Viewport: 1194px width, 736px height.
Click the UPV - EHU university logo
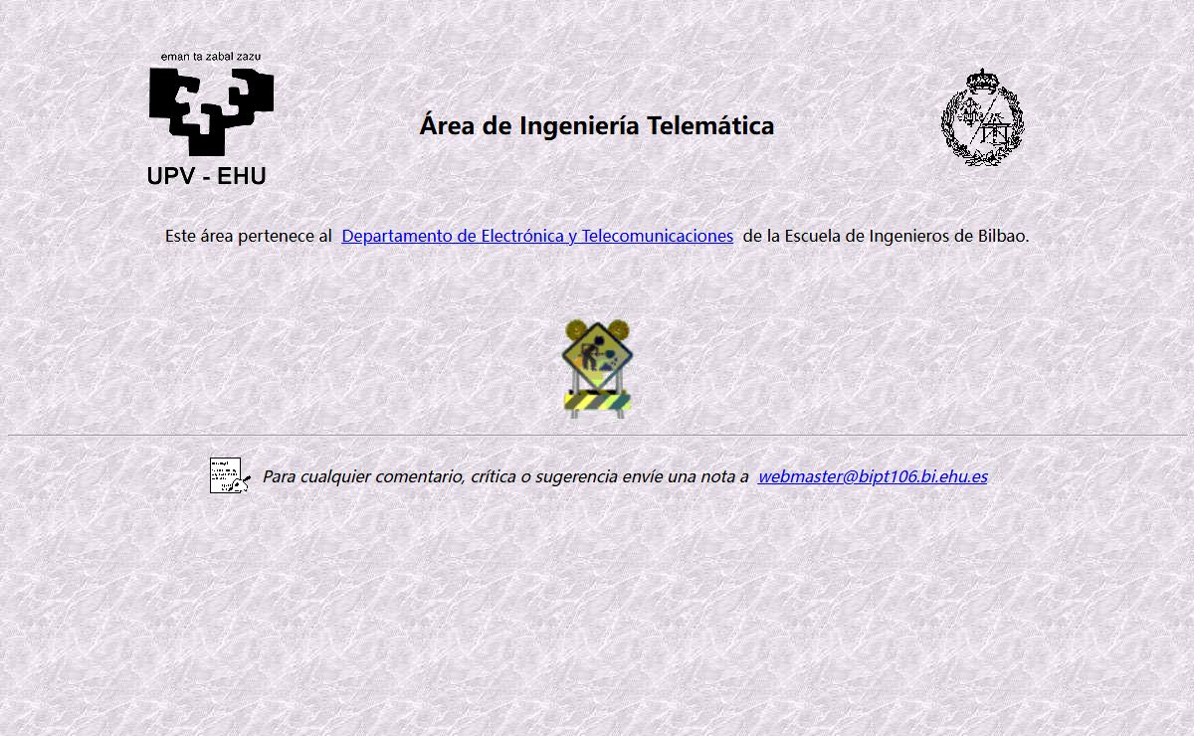pyautogui.click(x=211, y=119)
